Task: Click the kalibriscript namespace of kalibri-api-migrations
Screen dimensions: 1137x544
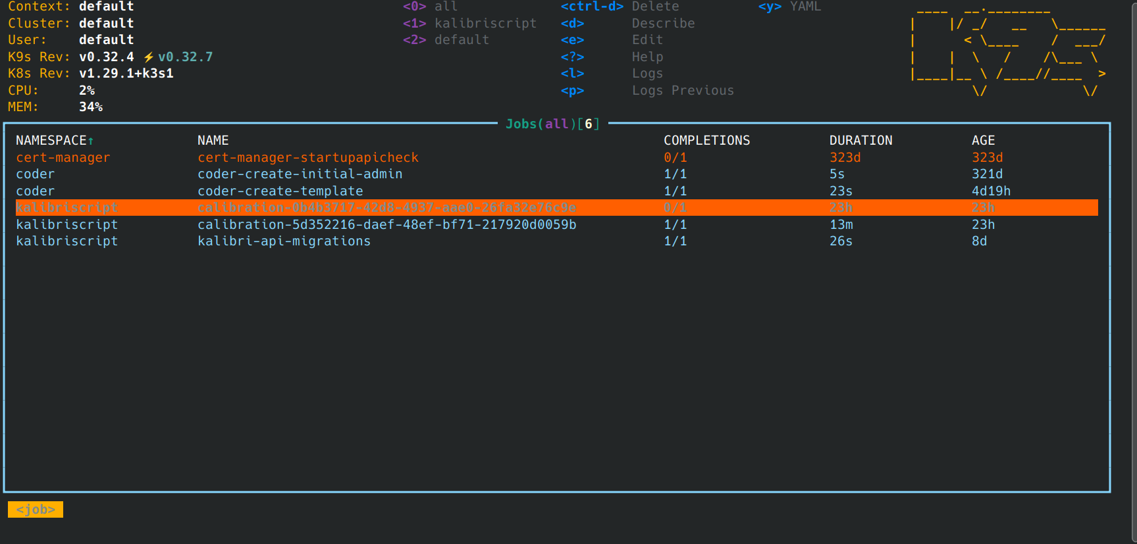Action: [x=67, y=241]
